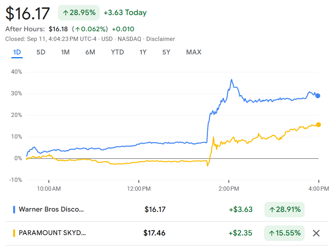Click the blue endpoint dot on chart

[318, 96]
